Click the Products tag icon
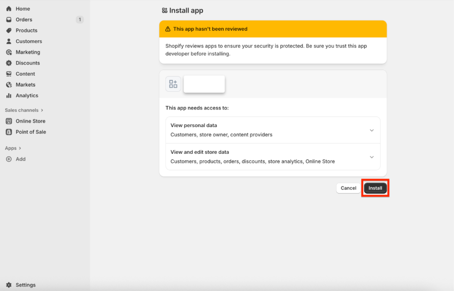454x291 pixels. pyautogui.click(x=9, y=30)
